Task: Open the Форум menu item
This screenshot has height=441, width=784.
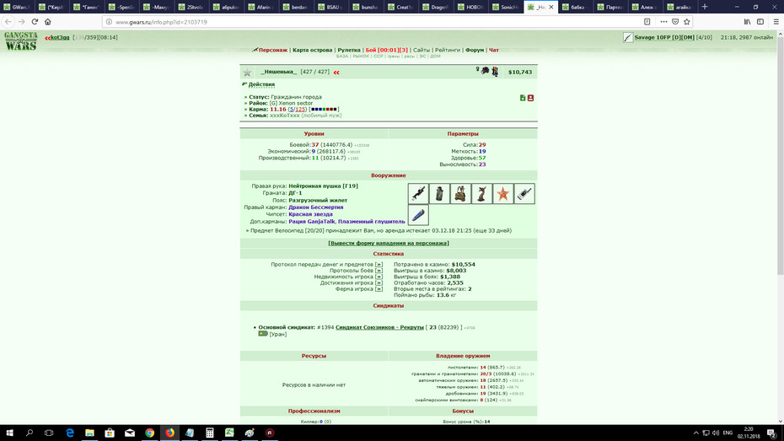Action: coord(474,50)
